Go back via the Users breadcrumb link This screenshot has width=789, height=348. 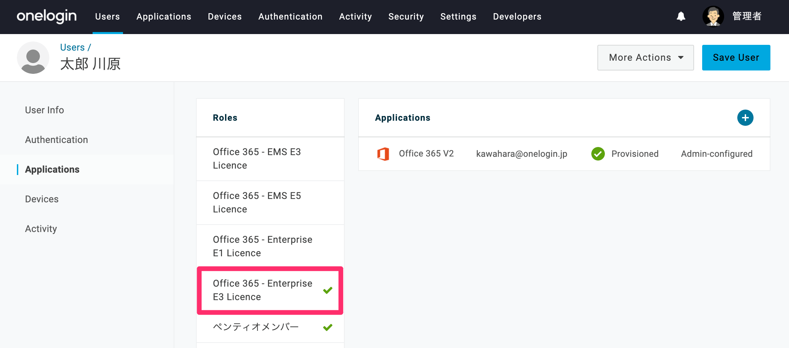pos(72,47)
